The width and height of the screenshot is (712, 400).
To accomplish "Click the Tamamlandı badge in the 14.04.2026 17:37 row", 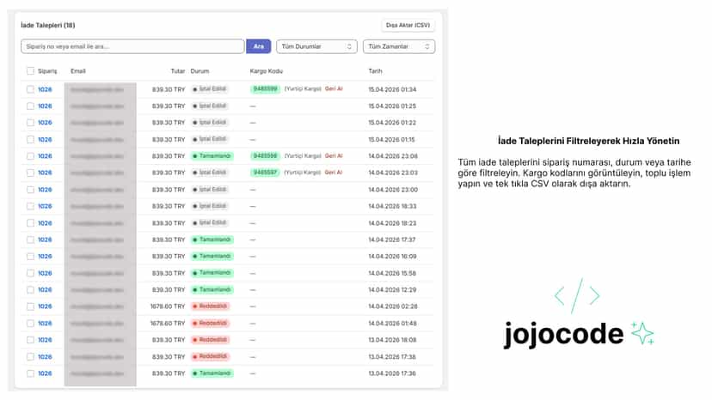I will (212, 239).
